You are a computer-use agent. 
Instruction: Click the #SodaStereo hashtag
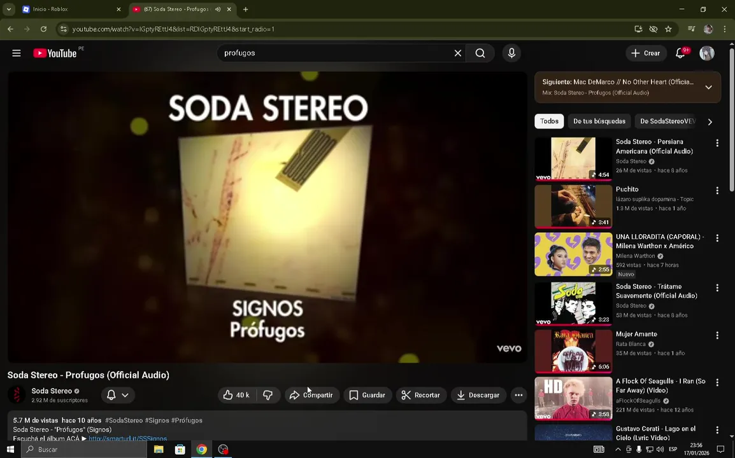point(124,420)
